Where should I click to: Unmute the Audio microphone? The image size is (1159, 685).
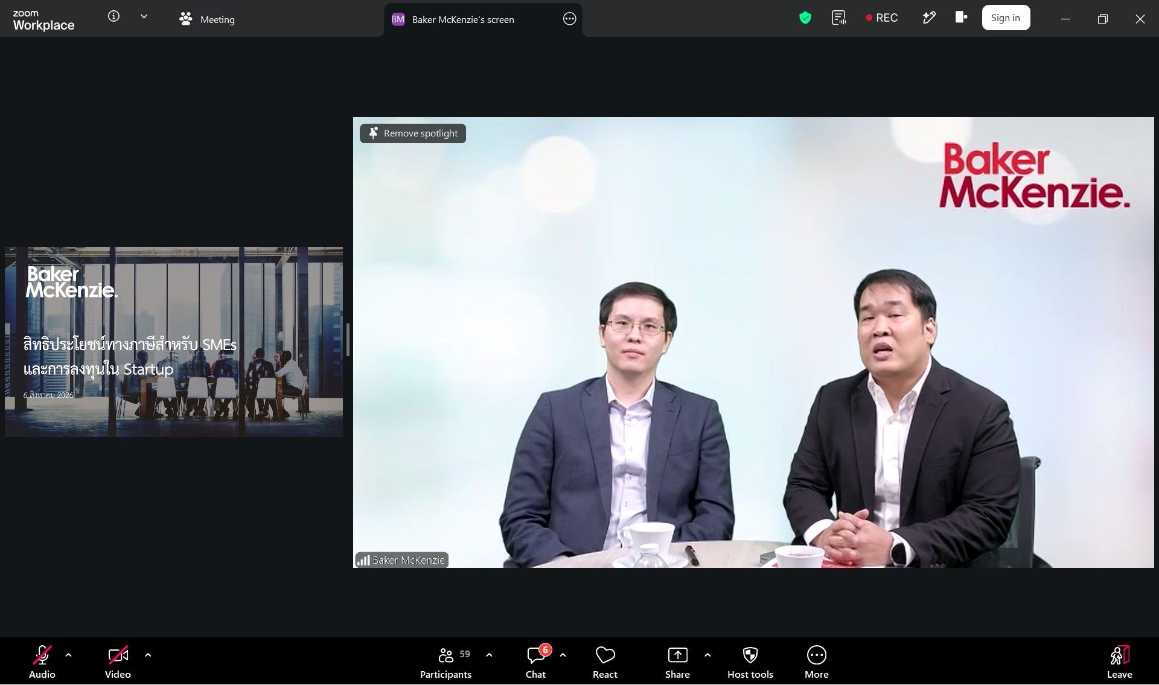coord(42,661)
